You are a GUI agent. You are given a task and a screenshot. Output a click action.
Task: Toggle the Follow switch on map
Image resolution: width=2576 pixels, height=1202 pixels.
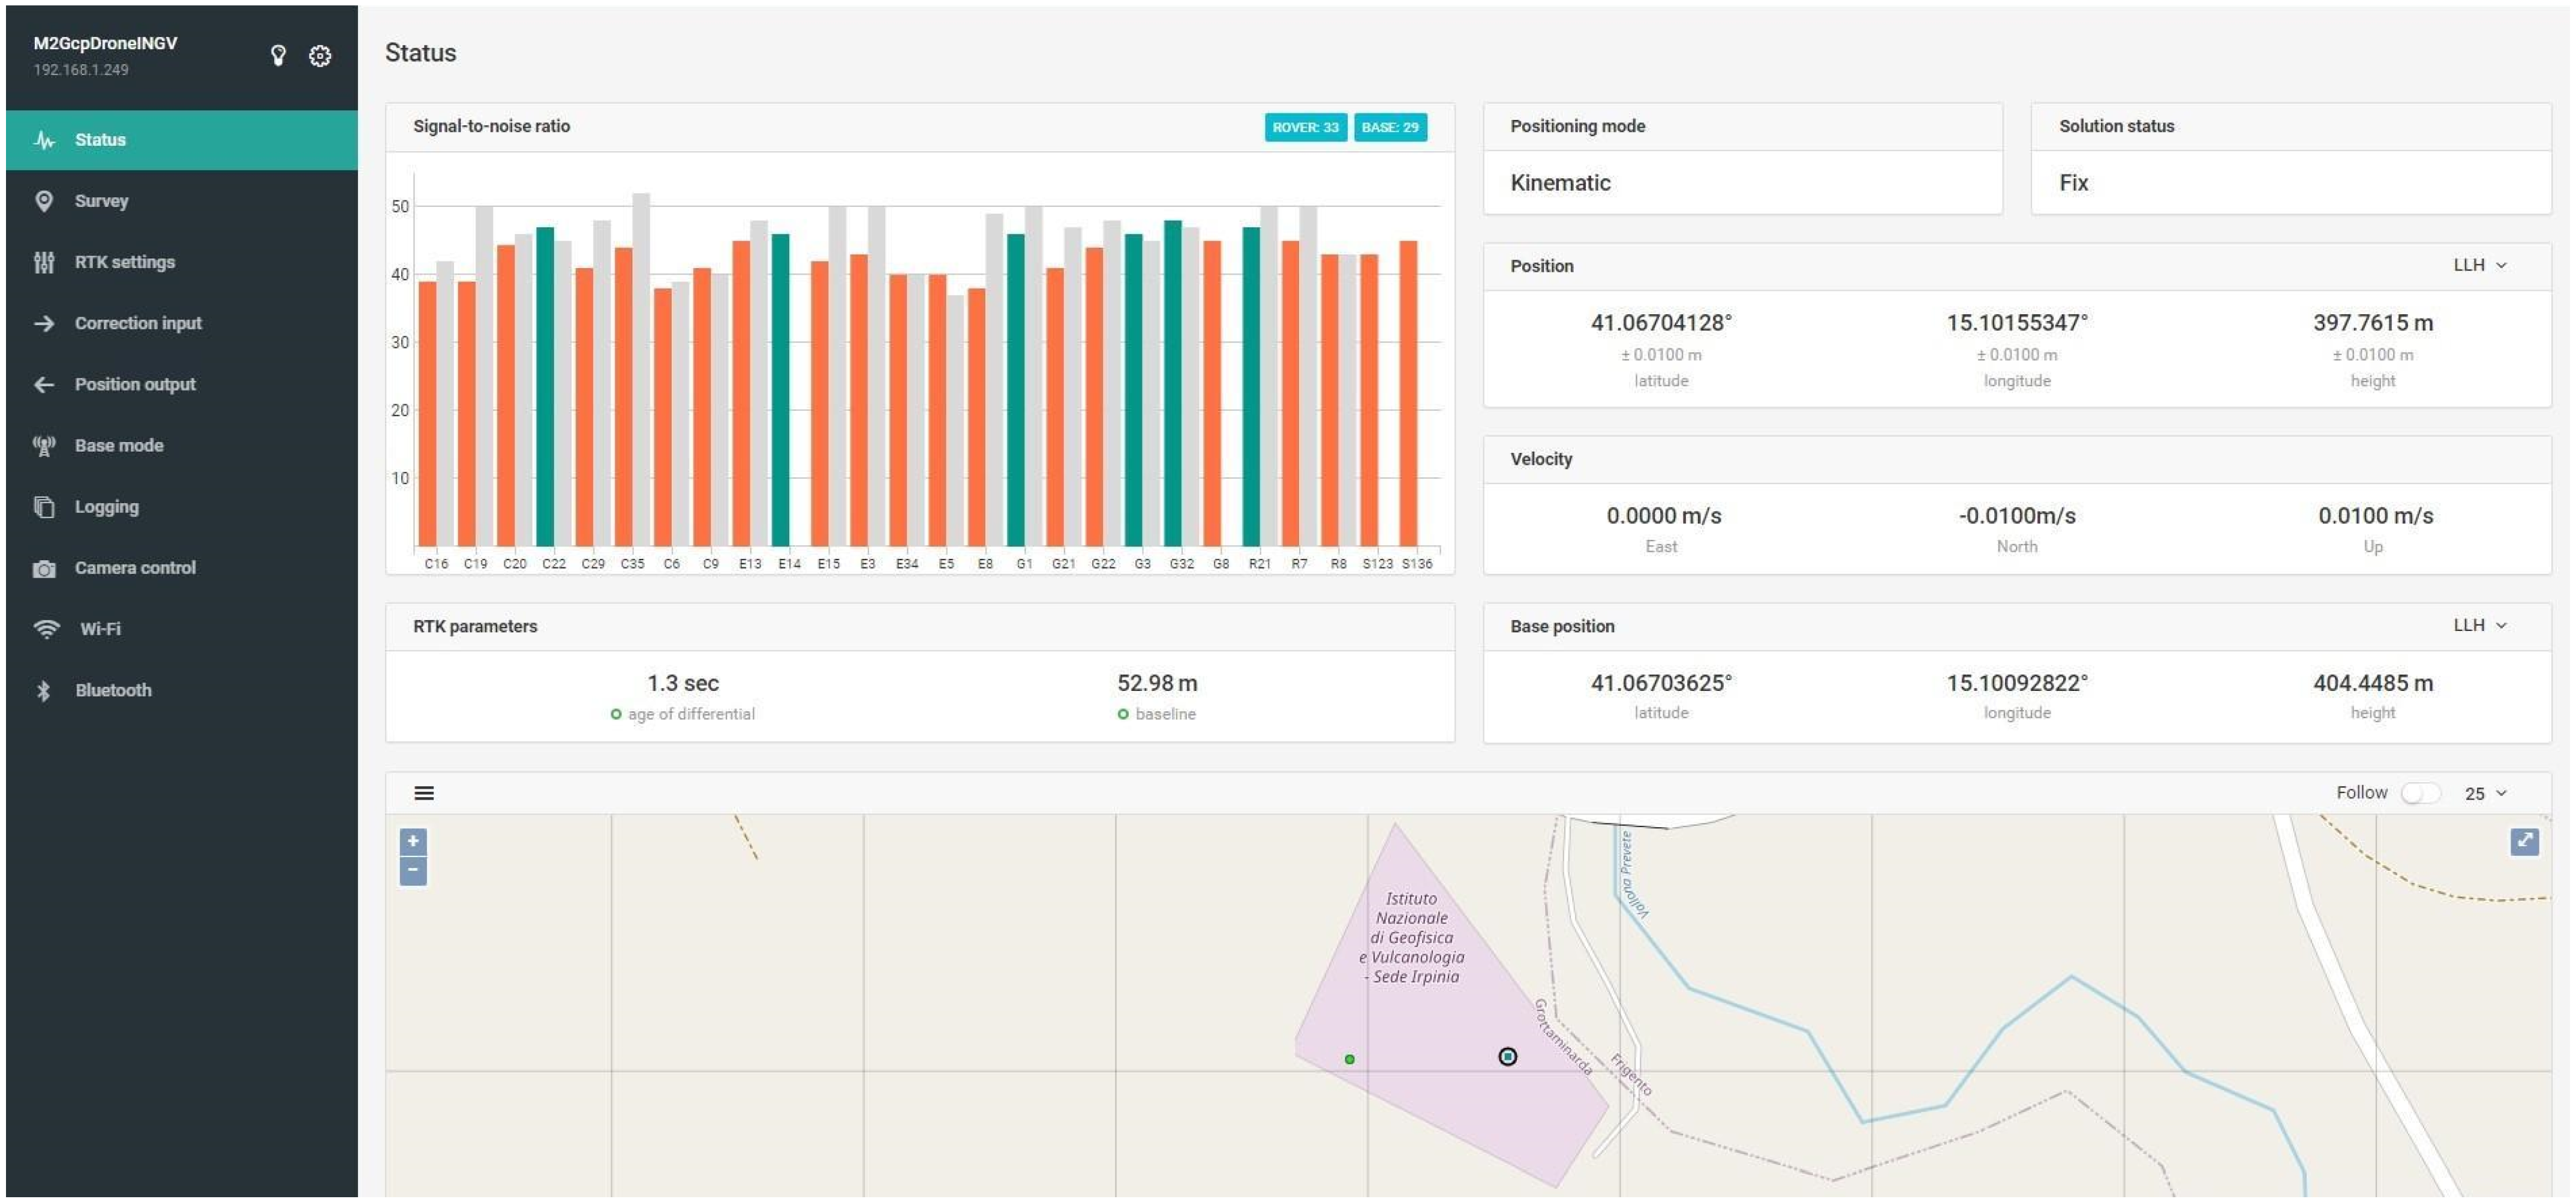click(2420, 793)
